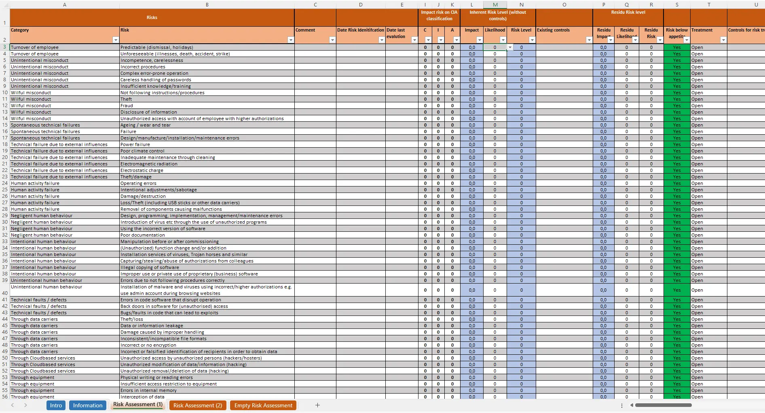Open the Treatment column filter dropdown
The width and height of the screenshot is (765, 413).
point(723,40)
